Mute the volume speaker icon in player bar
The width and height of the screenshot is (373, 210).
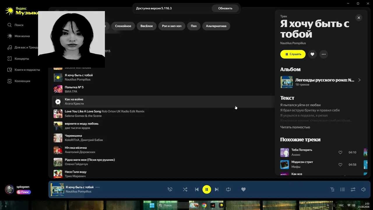pyautogui.click(x=363, y=189)
